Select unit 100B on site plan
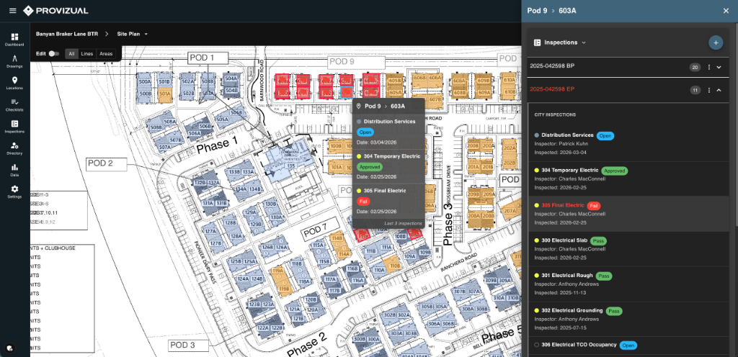The image size is (738, 357). 336,146
